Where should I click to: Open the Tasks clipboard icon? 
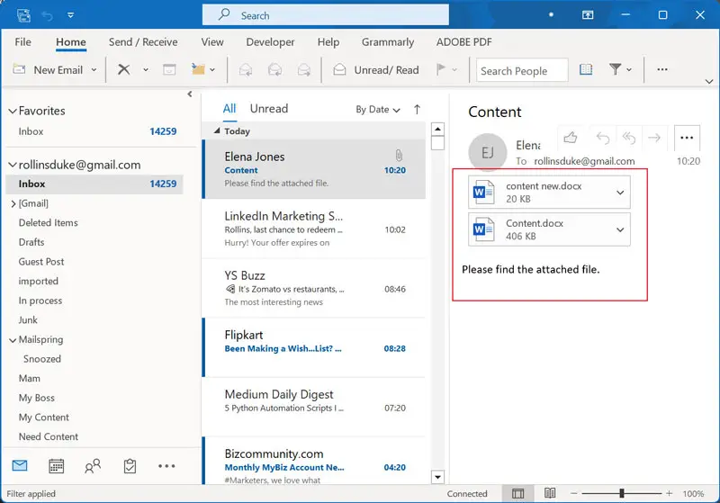(130, 466)
